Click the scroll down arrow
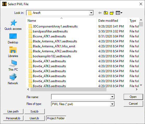The width and height of the screenshot is (145, 124). tap(141, 85)
